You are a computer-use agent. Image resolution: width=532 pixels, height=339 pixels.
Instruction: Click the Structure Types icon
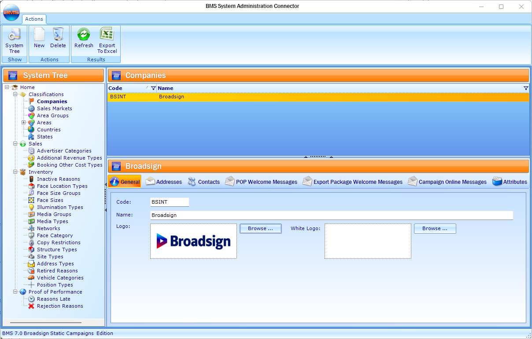[31, 250]
